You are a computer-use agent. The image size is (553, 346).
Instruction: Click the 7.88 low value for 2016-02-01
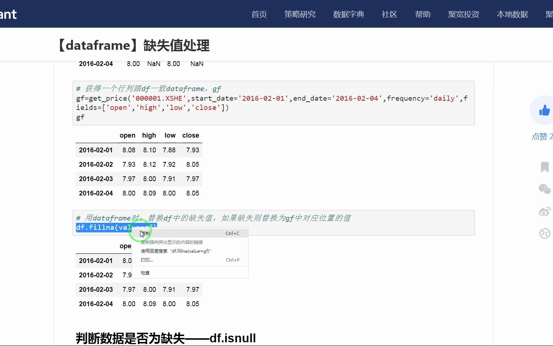coord(169,150)
